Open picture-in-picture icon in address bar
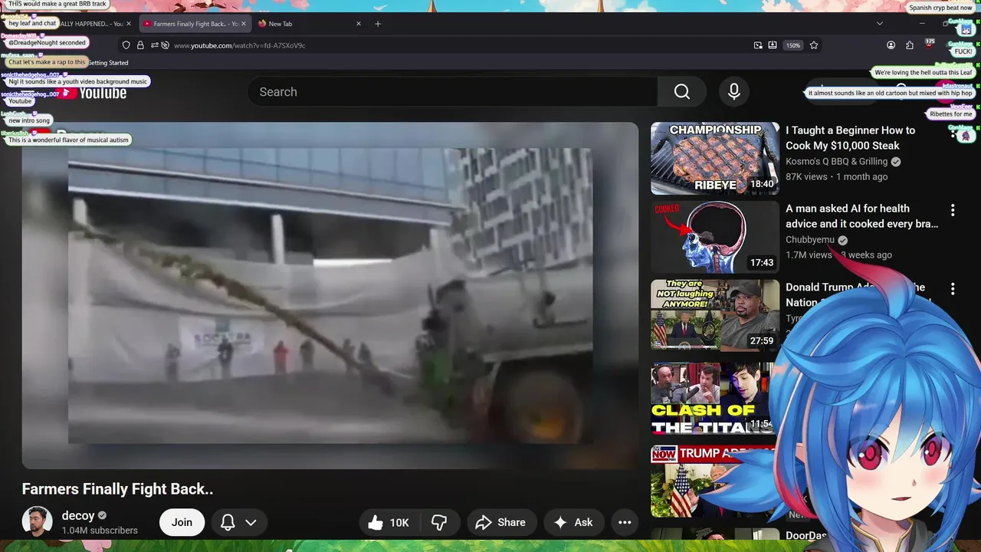 [758, 45]
